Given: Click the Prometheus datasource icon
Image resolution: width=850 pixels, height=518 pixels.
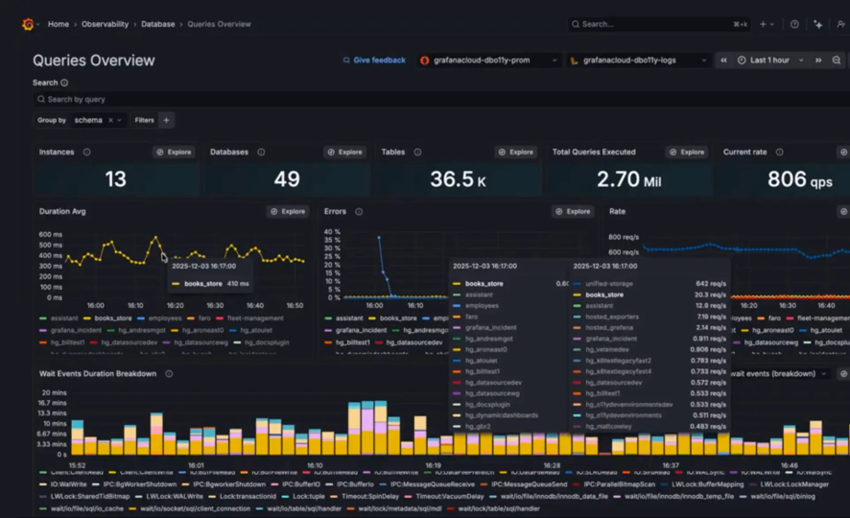Looking at the screenshot, I should (x=425, y=60).
